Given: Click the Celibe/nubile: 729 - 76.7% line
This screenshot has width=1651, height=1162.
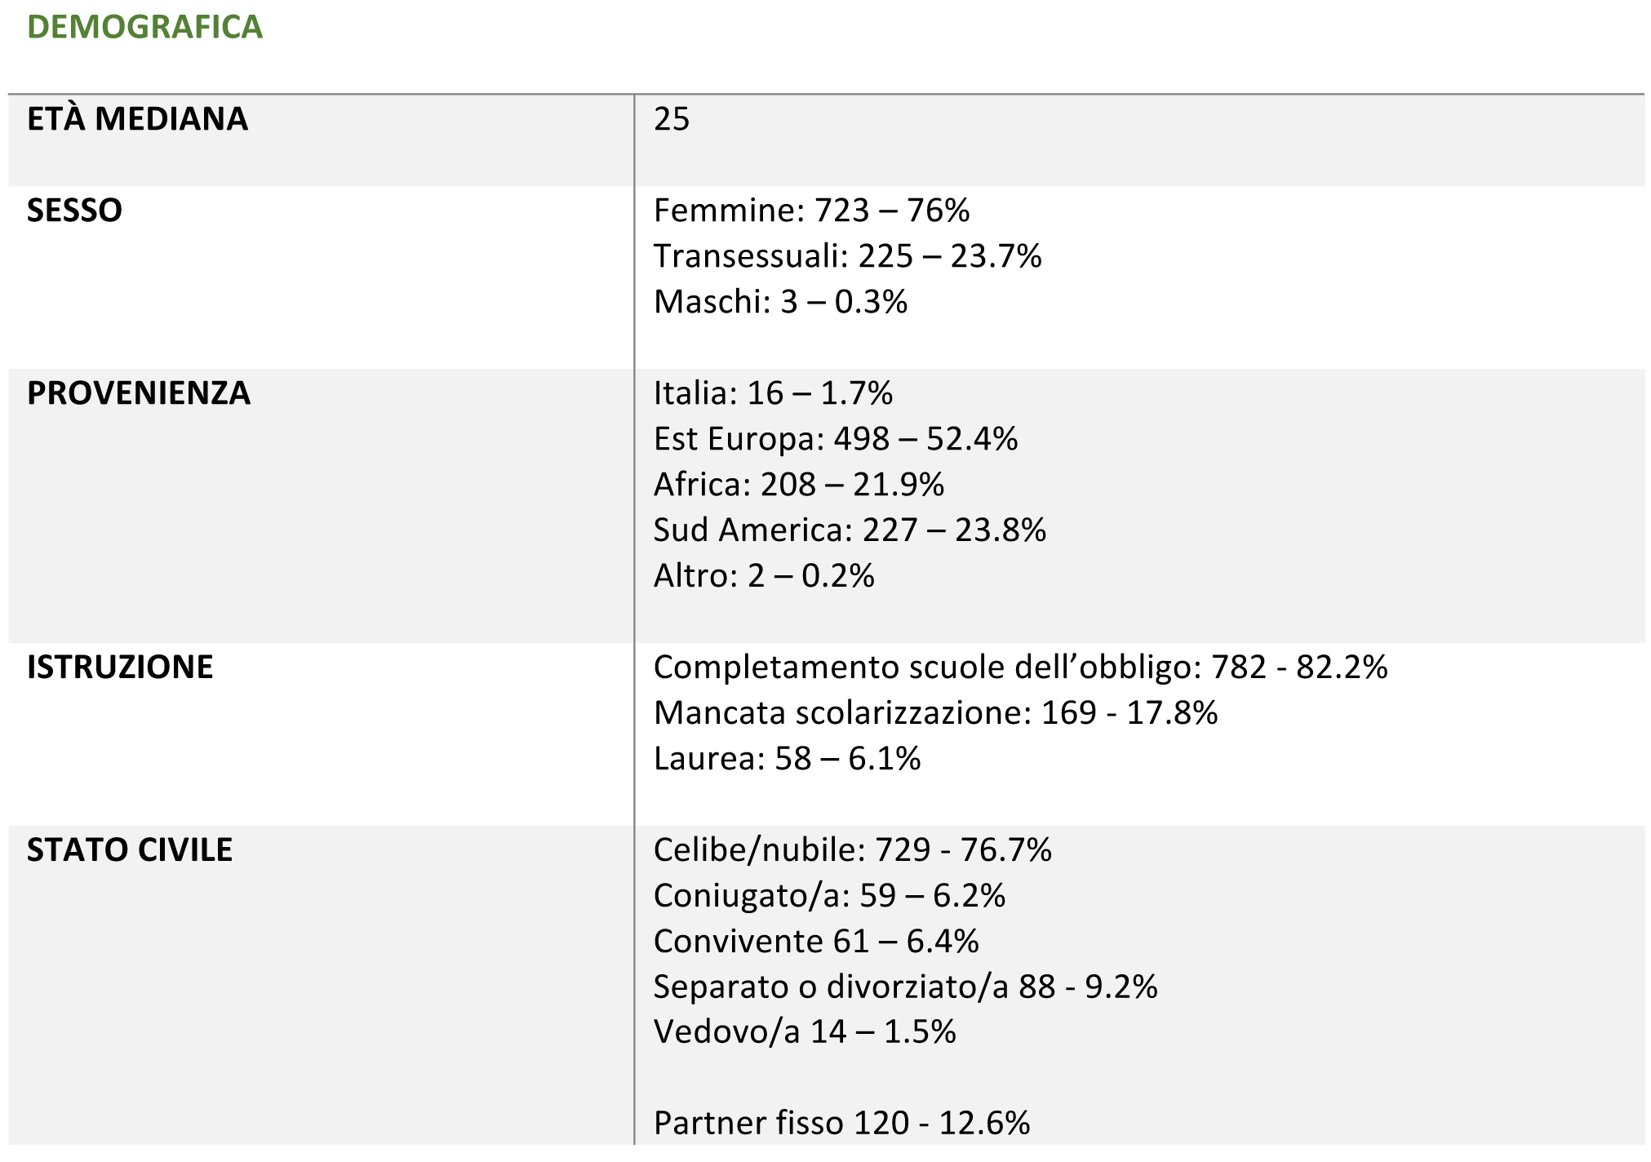Looking at the screenshot, I should tap(852, 850).
